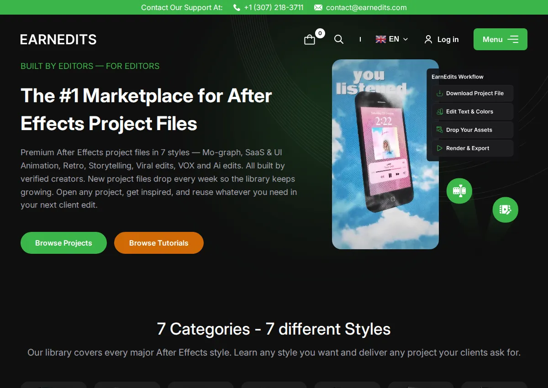The height and width of the screenshot is (388, 548).
Task: Click 'Contact Our Support At:' text
Action: click(x=182, y=7)
